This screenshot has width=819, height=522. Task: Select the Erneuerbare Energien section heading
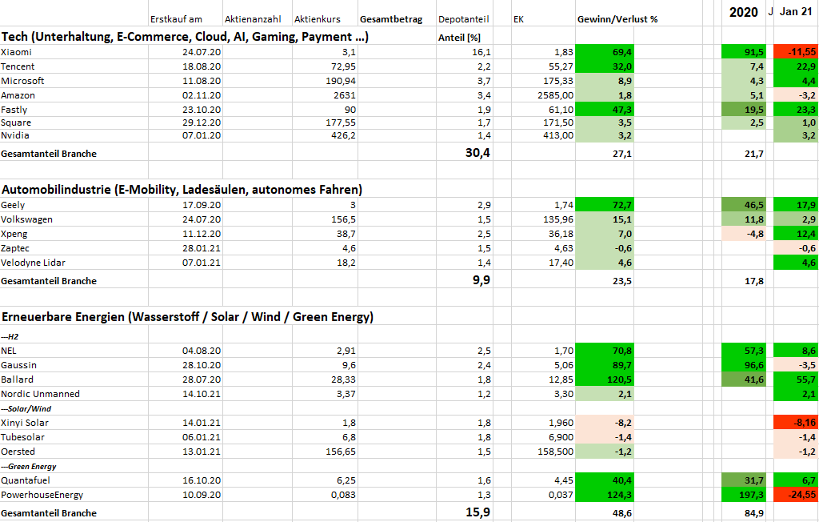coord(187,317)
